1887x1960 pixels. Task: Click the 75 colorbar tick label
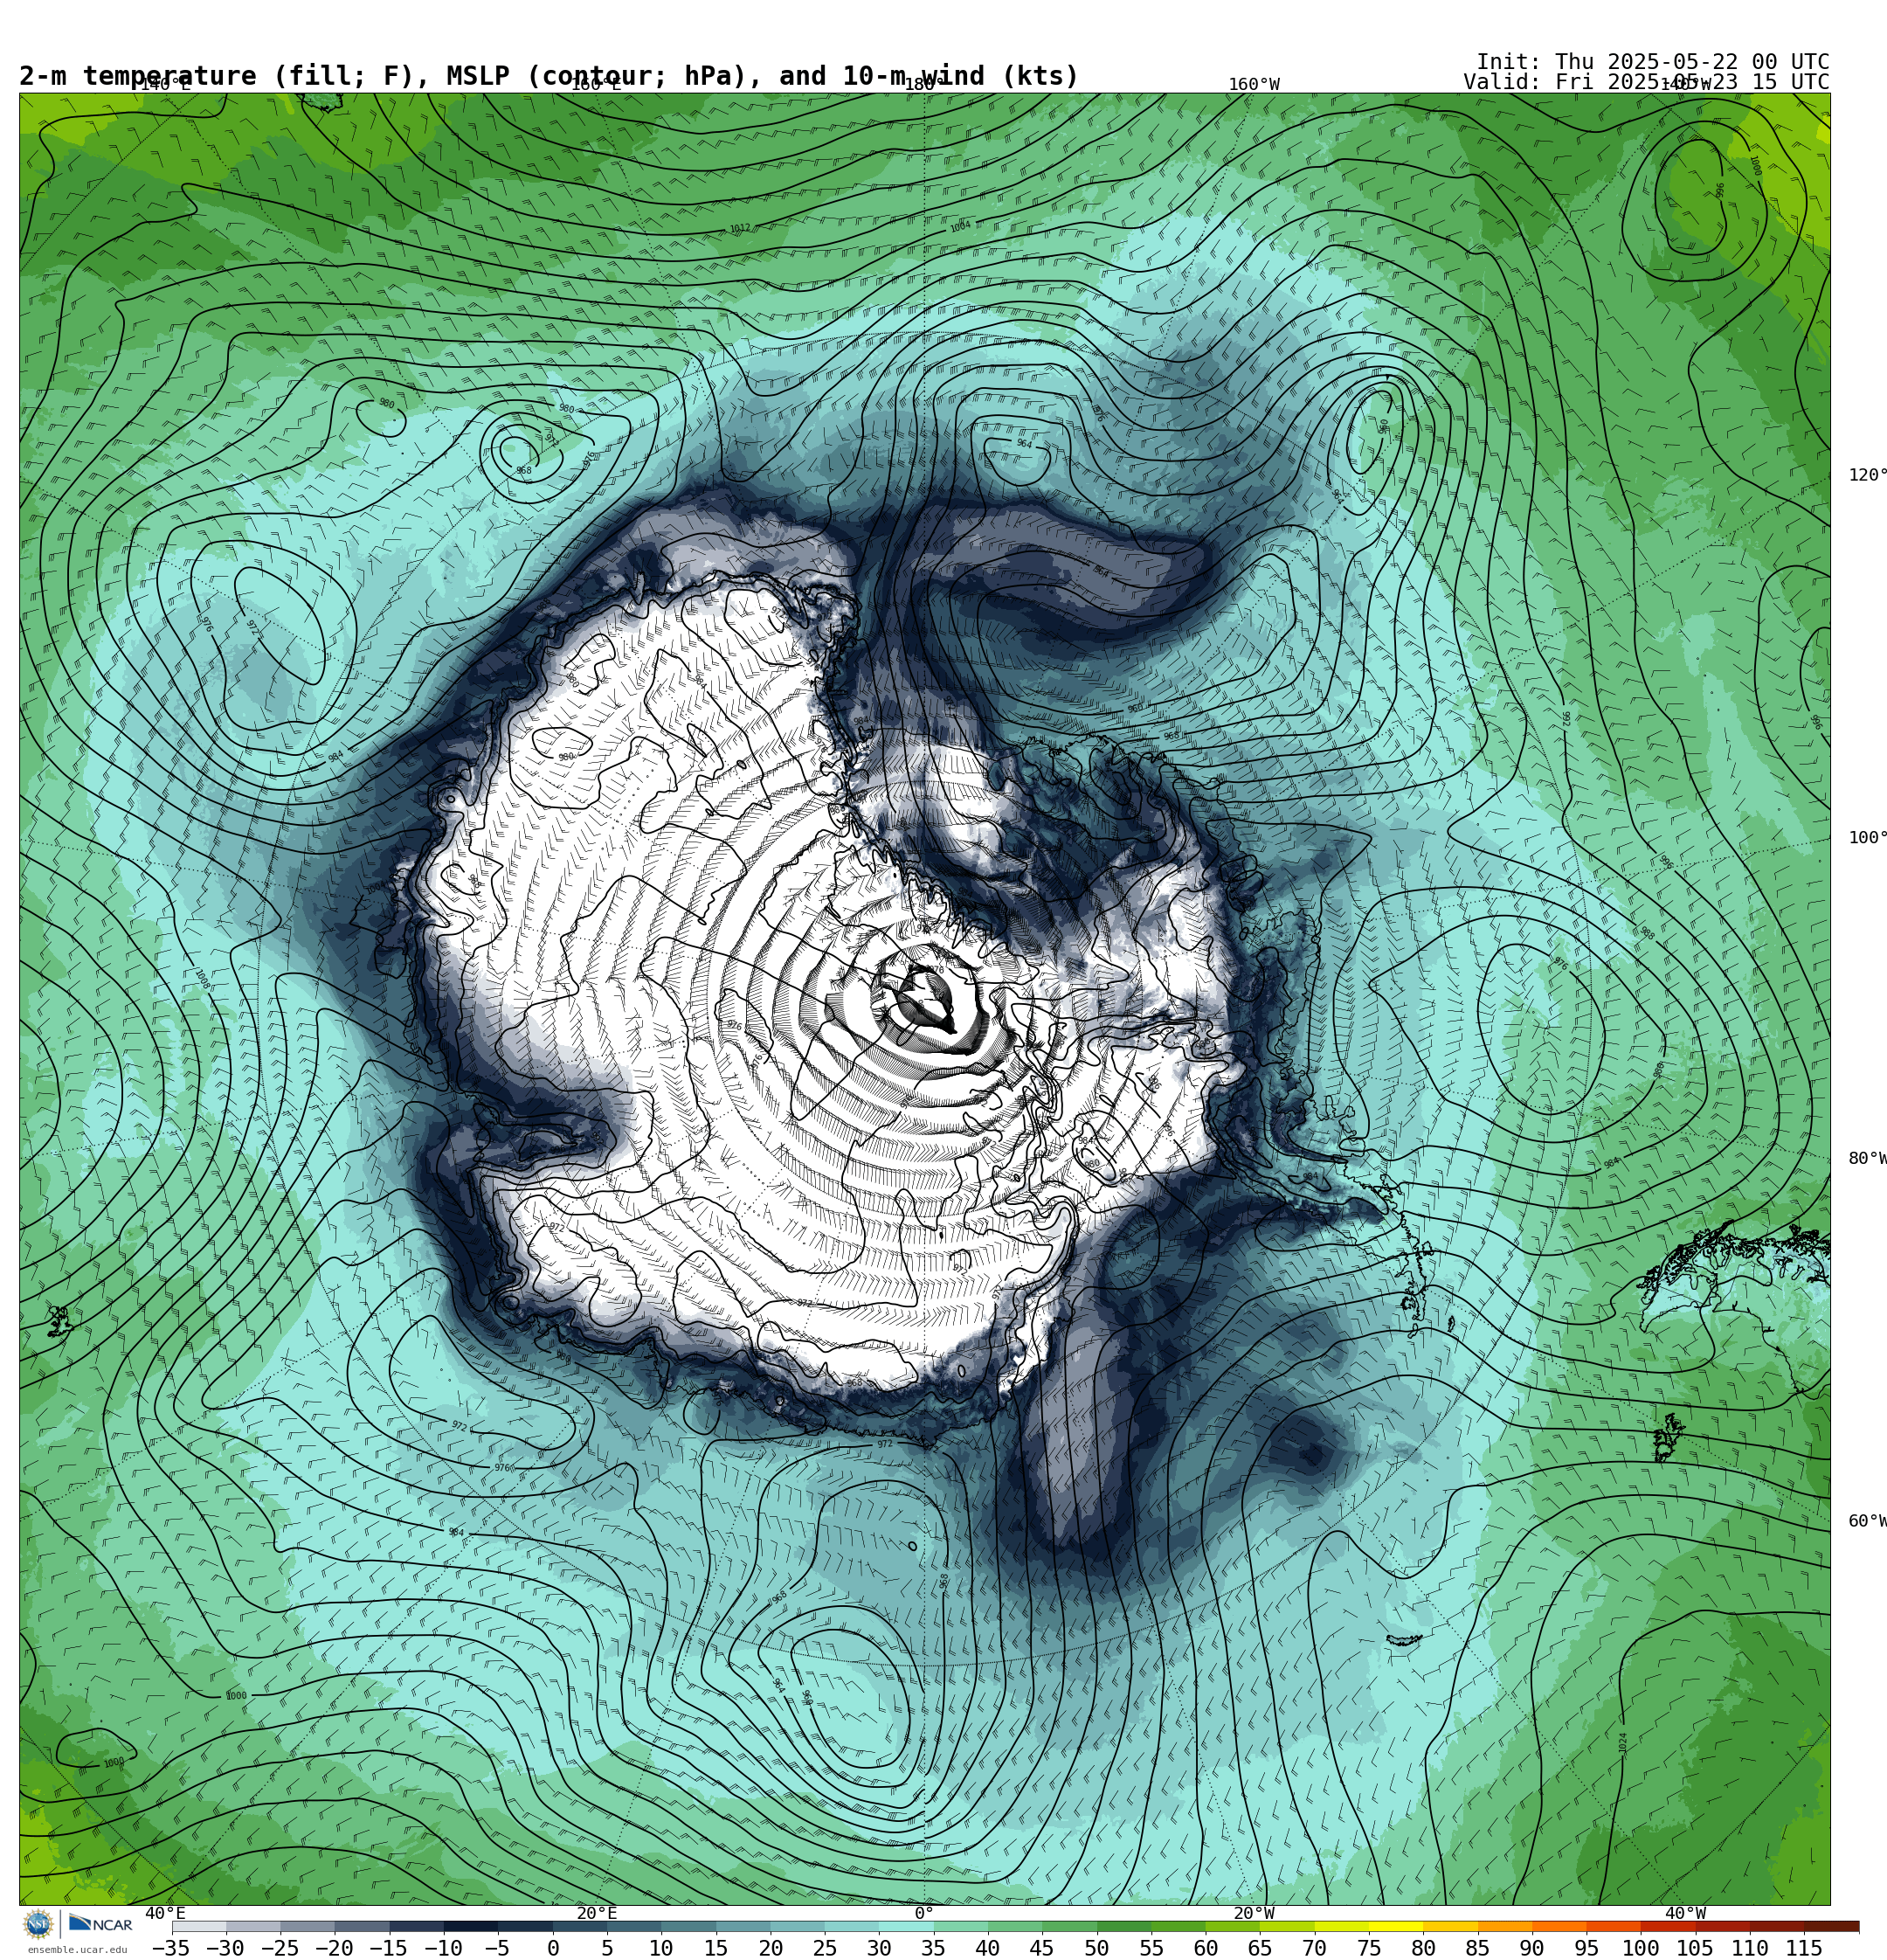coord(1369,1948)
